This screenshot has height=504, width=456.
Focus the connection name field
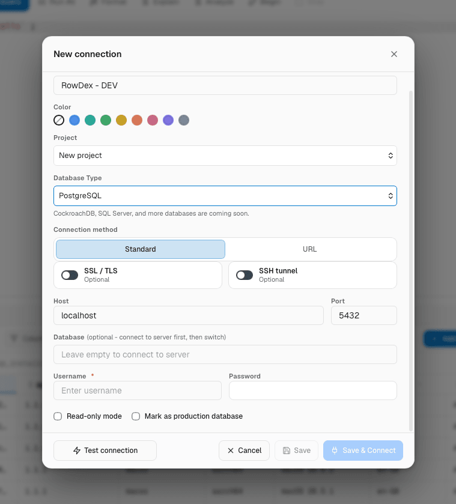pos(225,85)
